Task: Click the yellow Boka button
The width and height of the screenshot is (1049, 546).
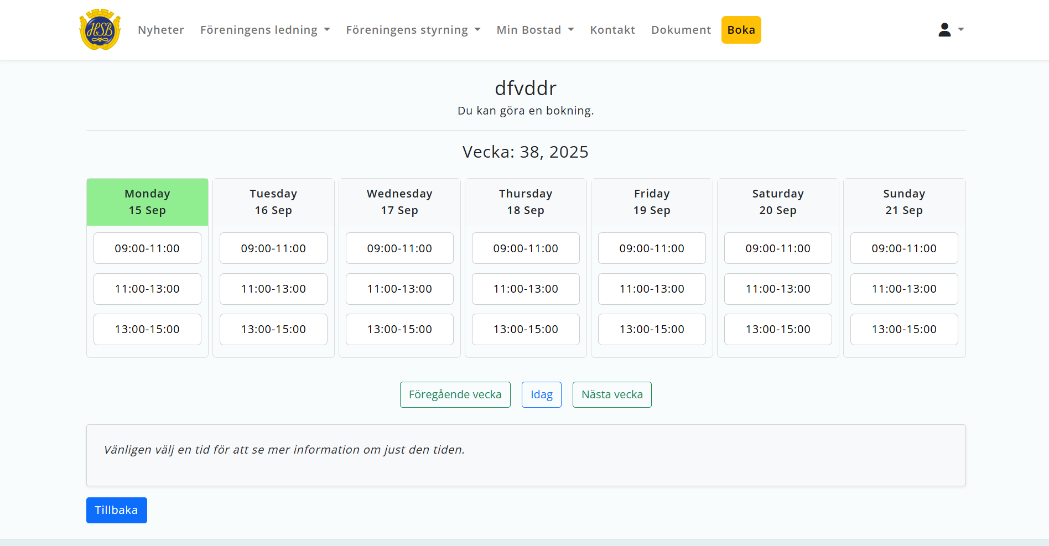Action: click(x=741, y=30)
